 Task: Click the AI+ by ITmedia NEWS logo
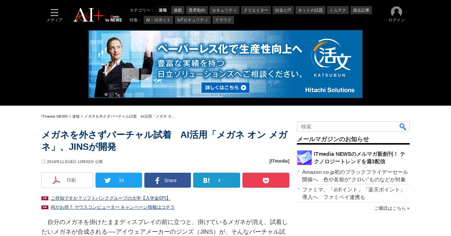(98, 15)
